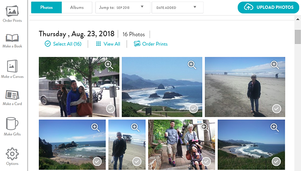Viewport: 301px width, 171px height.
Task: Select the couple by van photo checkmark
Action: click(111, 109)
